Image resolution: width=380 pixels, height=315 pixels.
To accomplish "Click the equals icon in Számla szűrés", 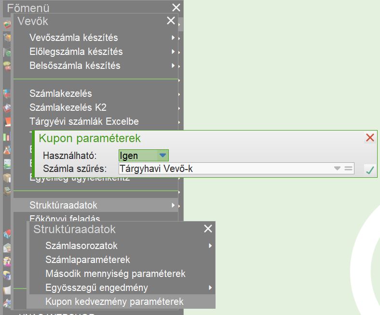I will pyautogui.click(x=349, y=168).
